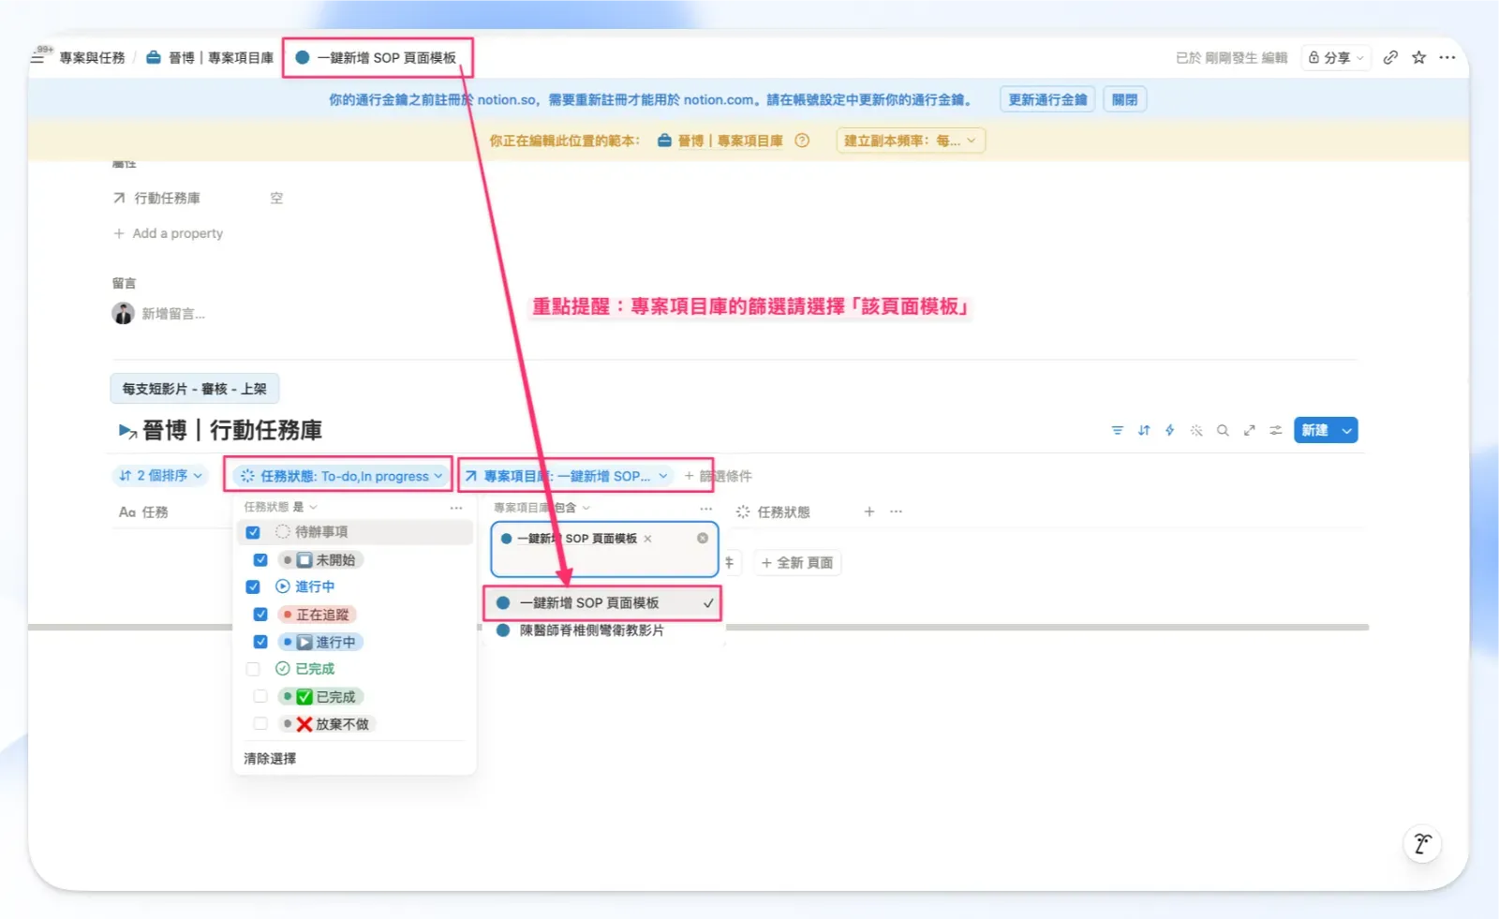
Task: Open floating help assistant icon
Action: click(1422, 844)
